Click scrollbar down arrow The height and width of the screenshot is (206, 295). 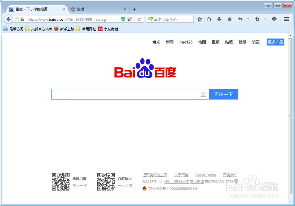pyautogui.click(x=290, y=201)
